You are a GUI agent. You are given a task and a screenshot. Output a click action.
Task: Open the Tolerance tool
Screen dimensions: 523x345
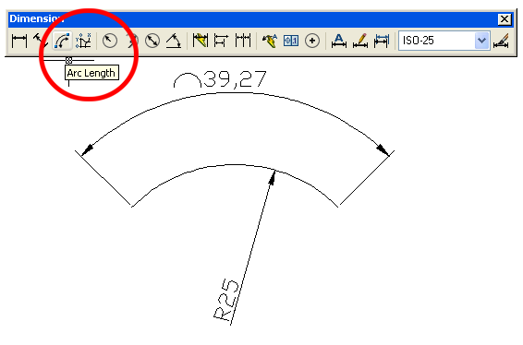pos(291,41)
